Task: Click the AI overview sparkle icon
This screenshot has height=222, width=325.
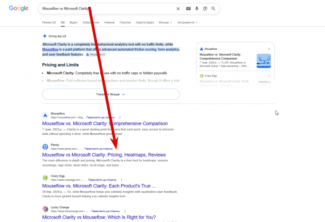Action: click(x=45, y=36)
